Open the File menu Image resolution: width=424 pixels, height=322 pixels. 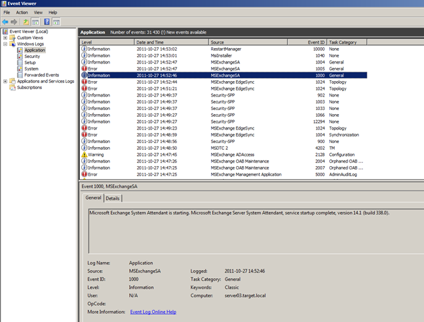tap(7, 12)
